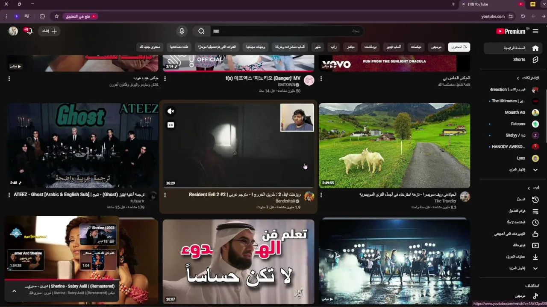Go to Home in the sidebar
Viewport: 547px width, 307px height.
[x=512, y=48]
